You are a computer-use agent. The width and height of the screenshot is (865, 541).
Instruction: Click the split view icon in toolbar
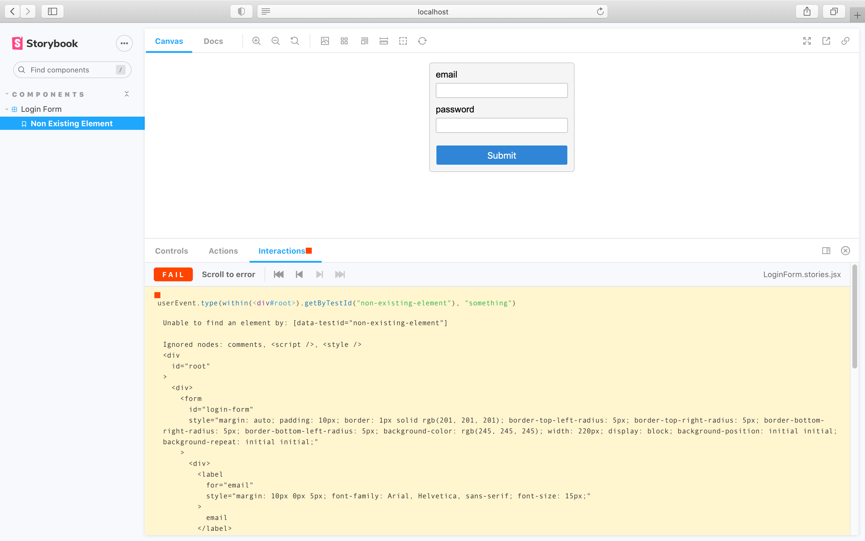826,251
